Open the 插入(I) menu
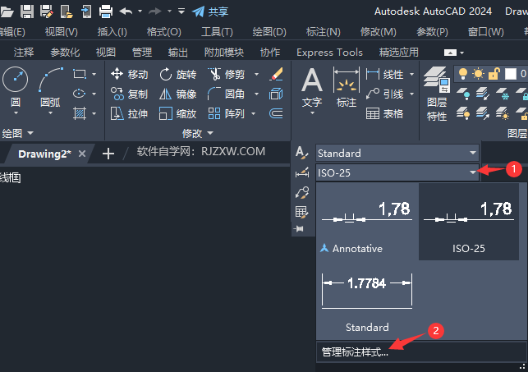528x372 pixels. [112, 32]
